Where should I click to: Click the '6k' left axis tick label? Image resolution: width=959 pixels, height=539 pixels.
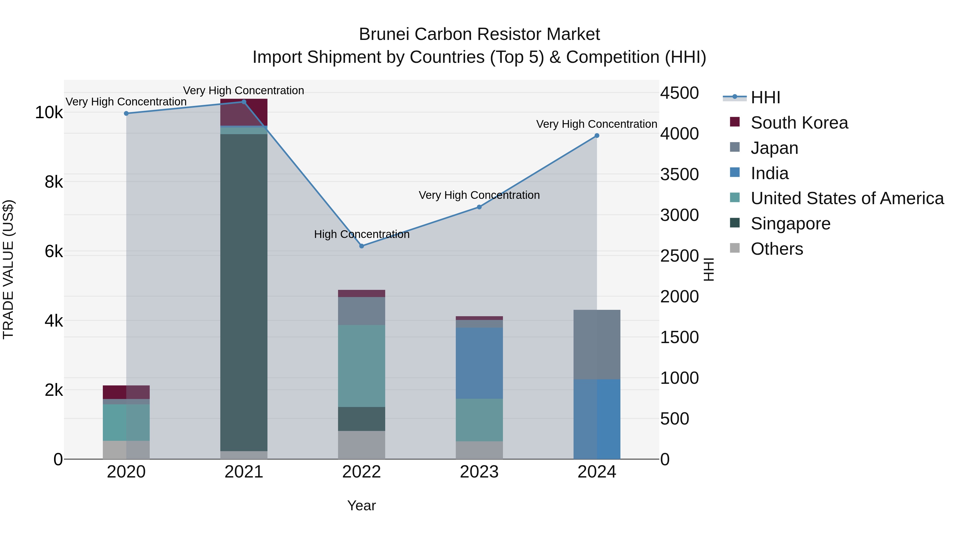pyautogui.click(x=54, y=252)
